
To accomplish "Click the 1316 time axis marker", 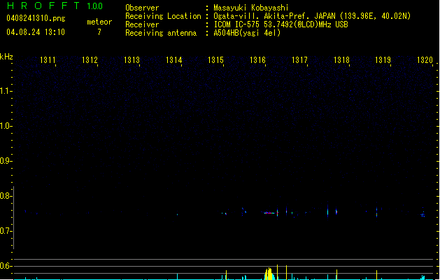I will coord(257,60).
